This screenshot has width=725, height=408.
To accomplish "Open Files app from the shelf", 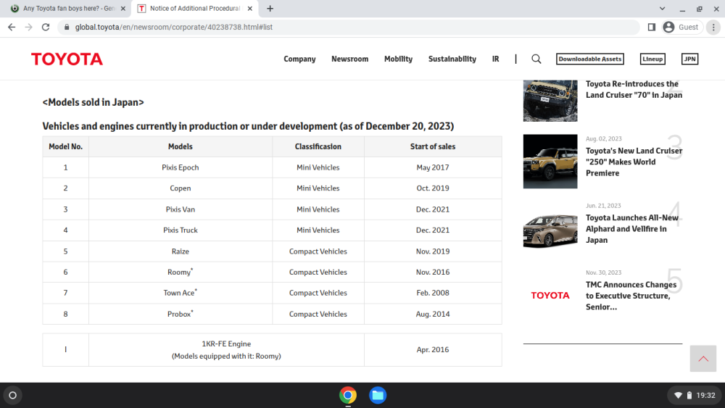I will point(378,395).
